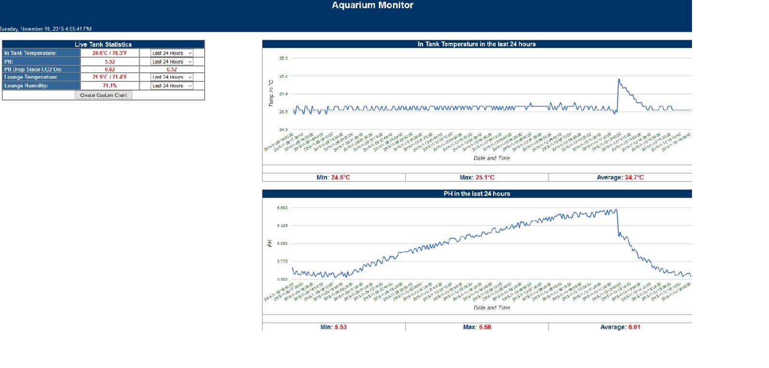
Task: Click the PH Average 6.01 cell
Action: (620, 327)
